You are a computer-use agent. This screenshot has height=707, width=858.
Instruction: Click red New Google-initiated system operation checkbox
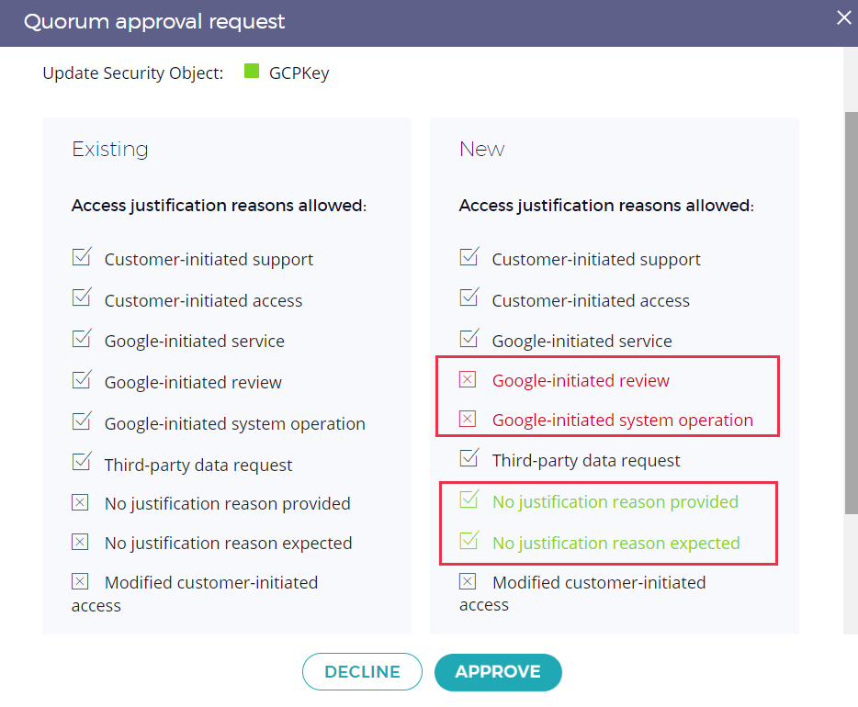[x=469, y=420]
